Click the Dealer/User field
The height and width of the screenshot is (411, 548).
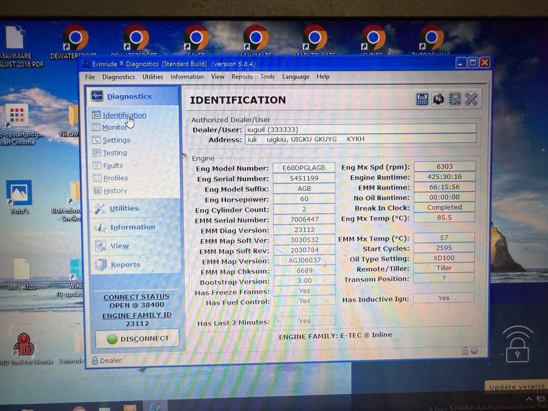click(360, 129)
